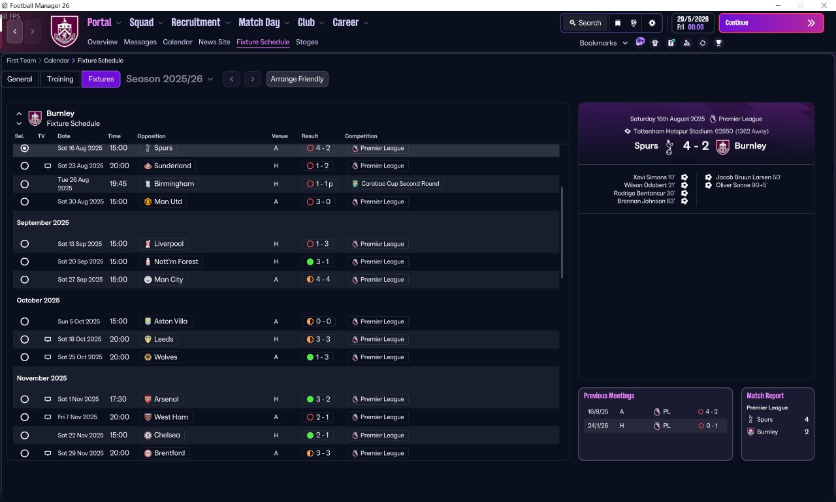This screenshot has width=836, height=502.
Task: Click the Carabao Cup Second Round competition tag
Action: click(x=396, y=184)
